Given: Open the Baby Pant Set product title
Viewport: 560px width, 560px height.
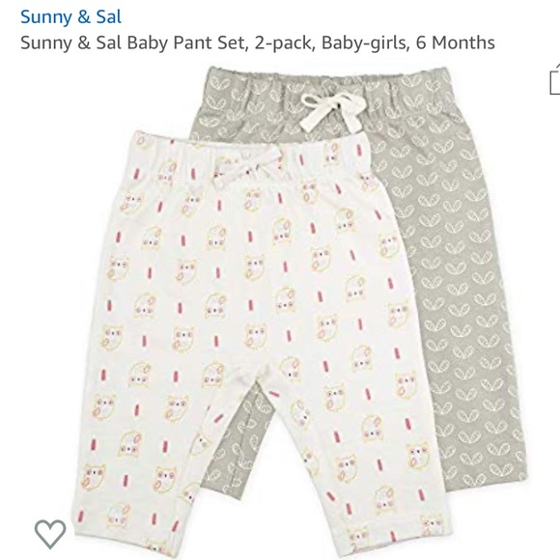Looking at the screenshot, I should tap(257, 42).
